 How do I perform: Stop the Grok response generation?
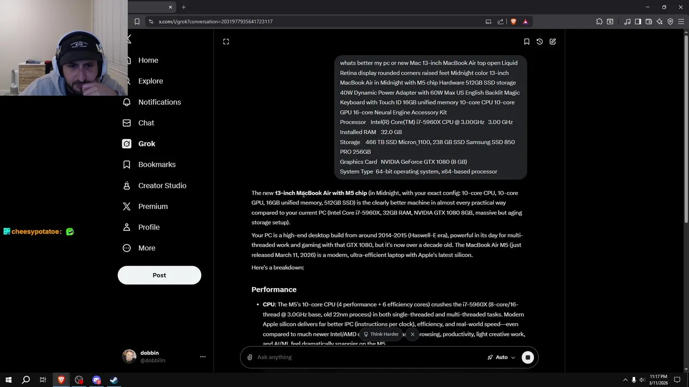(x=528, y=357)
